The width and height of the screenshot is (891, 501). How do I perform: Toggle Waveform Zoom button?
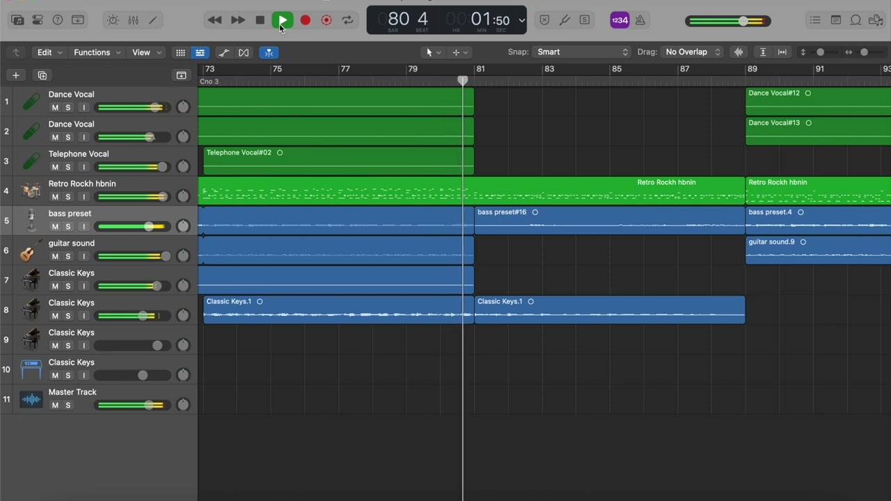click(x=739, y=52)
